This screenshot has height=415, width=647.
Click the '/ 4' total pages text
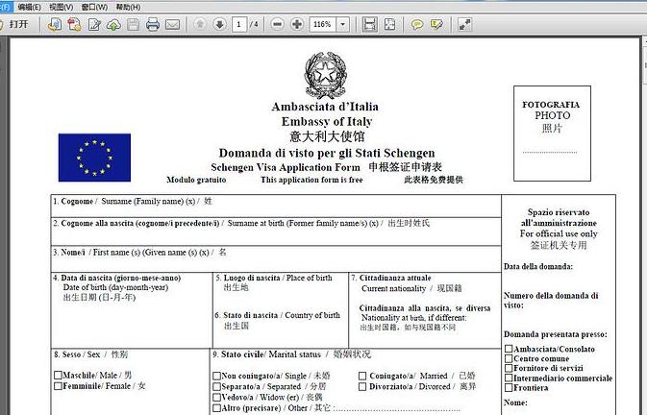[x=254, y=24]
